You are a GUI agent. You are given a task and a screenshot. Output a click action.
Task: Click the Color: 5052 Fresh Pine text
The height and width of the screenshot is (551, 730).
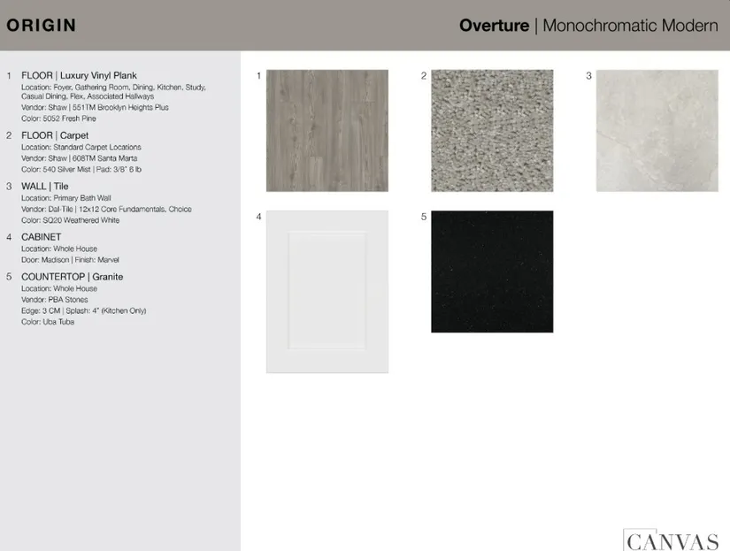point(58,119)
